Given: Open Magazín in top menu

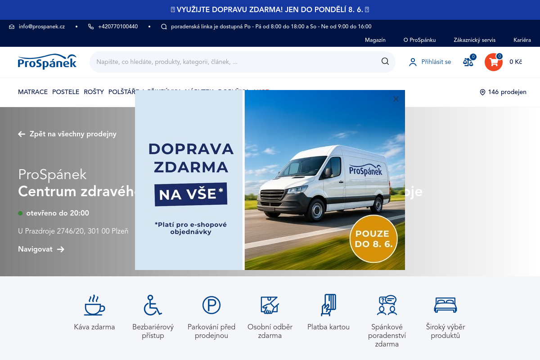Looking at the screenshot, I should click(x=375, y=40).
